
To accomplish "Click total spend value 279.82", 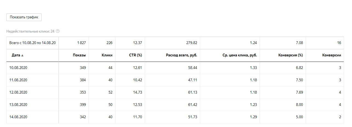I will click(x=192, y=43).
